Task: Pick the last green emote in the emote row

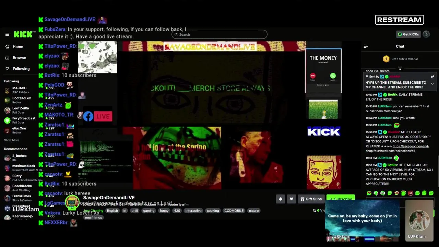Action: coord(431,193)
